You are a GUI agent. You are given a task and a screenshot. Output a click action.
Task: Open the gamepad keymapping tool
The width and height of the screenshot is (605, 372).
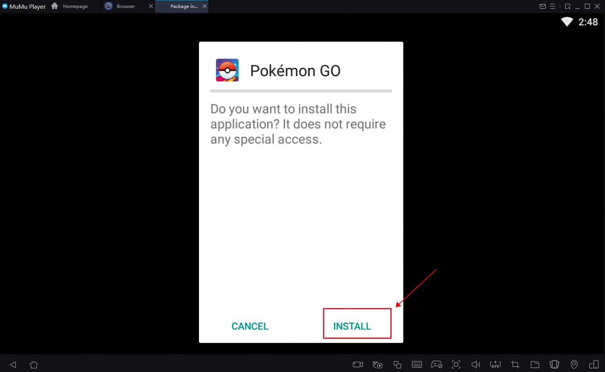[x=436, y=364]
